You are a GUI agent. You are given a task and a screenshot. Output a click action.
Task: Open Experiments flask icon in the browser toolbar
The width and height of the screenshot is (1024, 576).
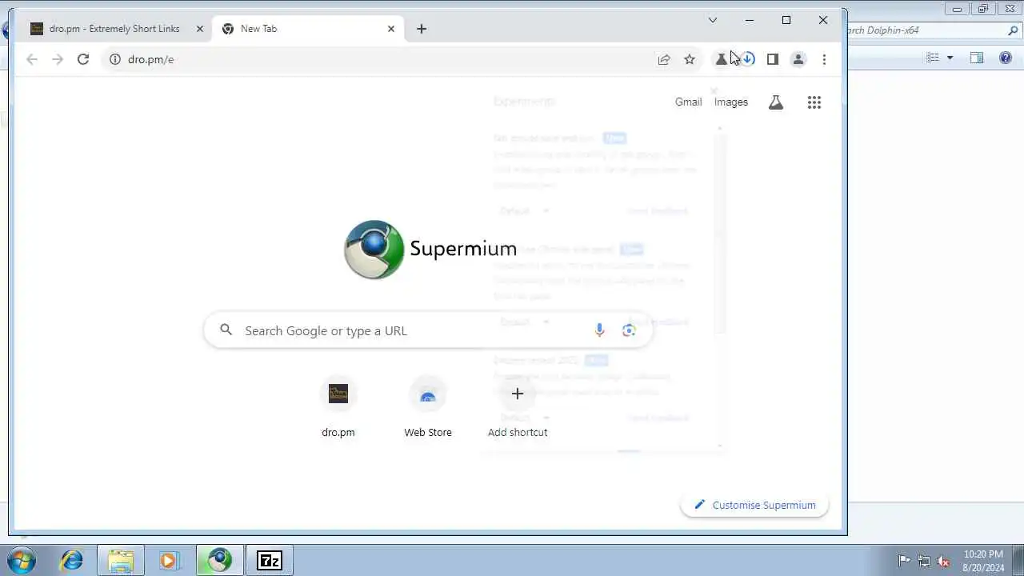[722, 59]
